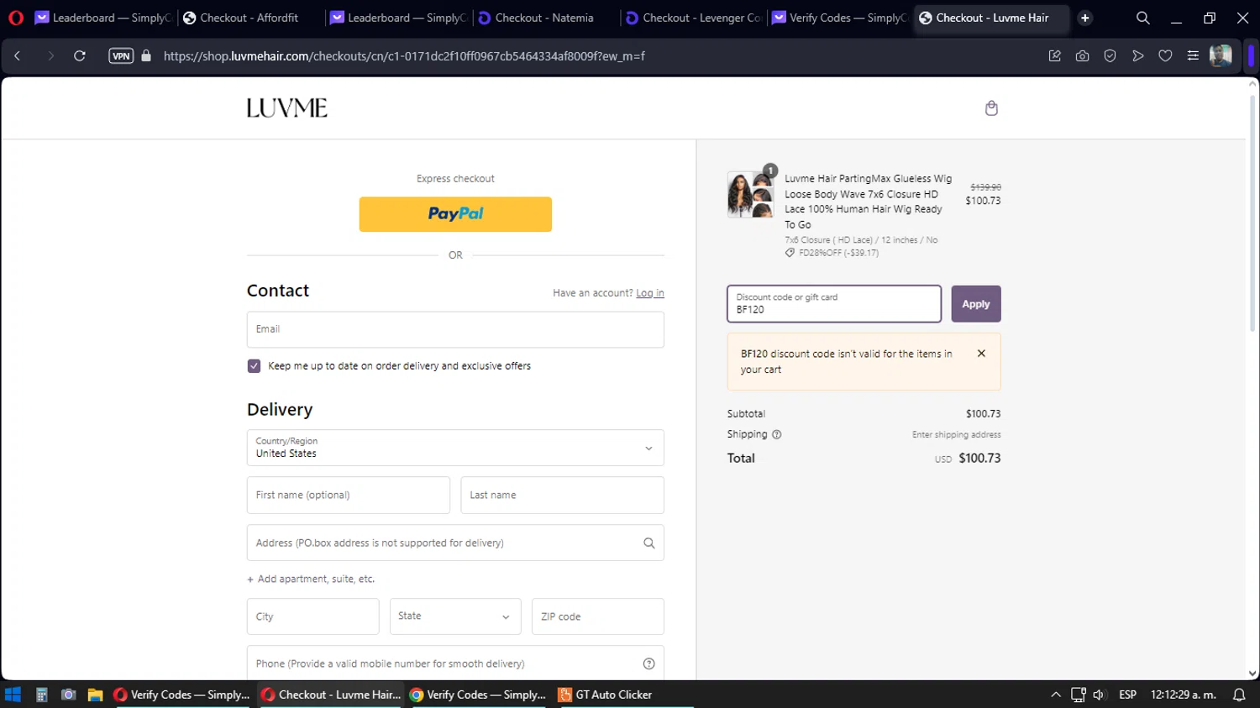Viewport: 1260px width, 708px height.
Task: Pay with the PayPal express checkout button
Action: tap(455, 214)
